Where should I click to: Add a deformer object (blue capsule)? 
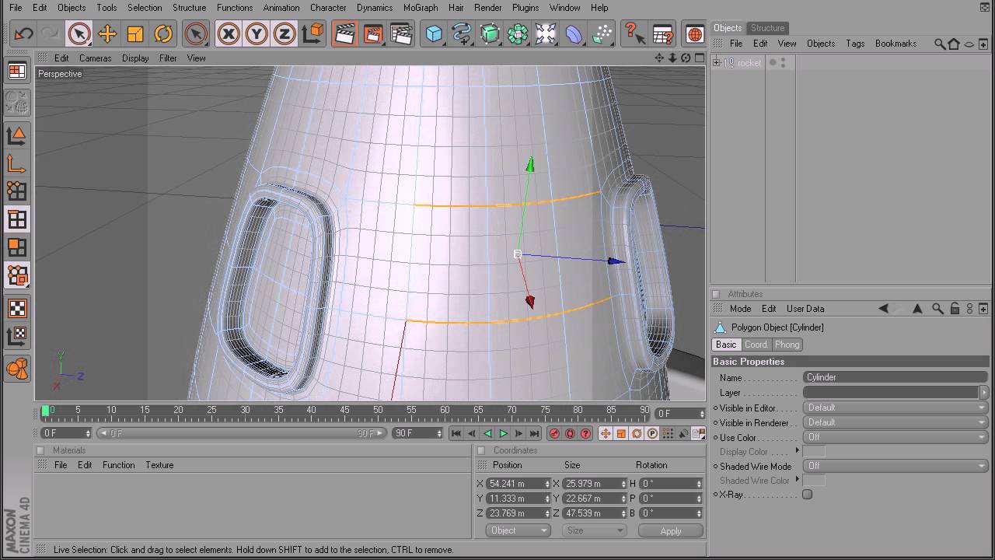pos(574,33)
